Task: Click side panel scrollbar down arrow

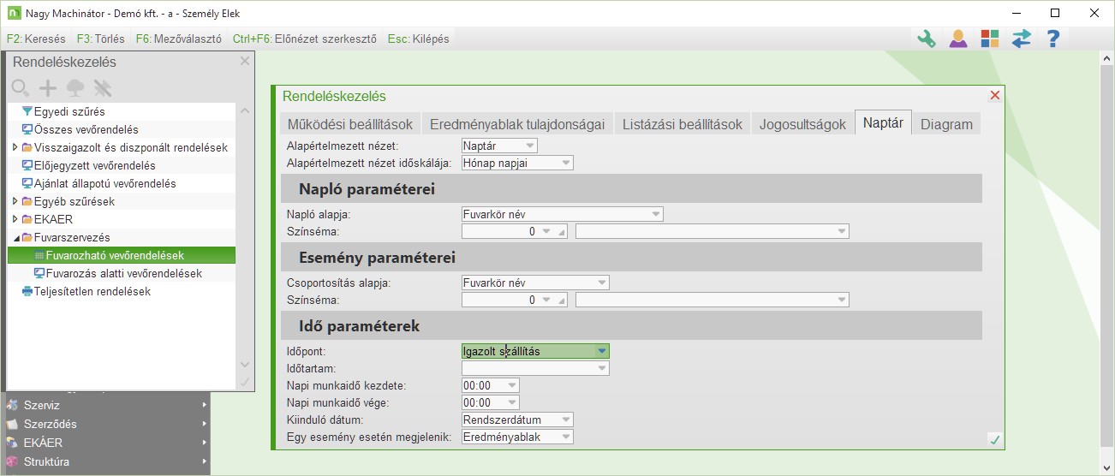Action: point(244,365)
